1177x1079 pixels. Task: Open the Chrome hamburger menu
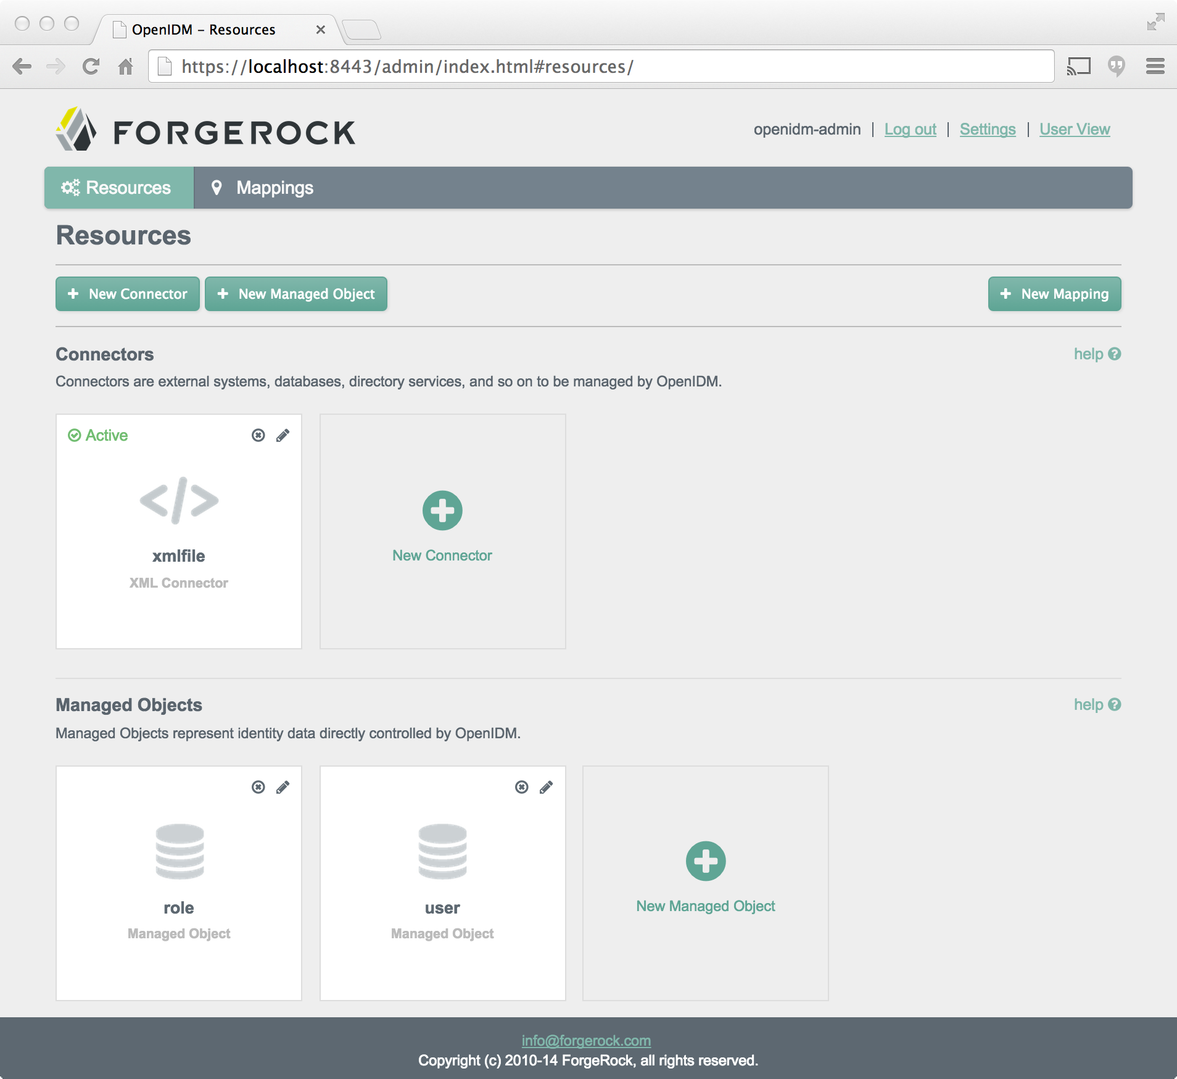click(1155, 66)
